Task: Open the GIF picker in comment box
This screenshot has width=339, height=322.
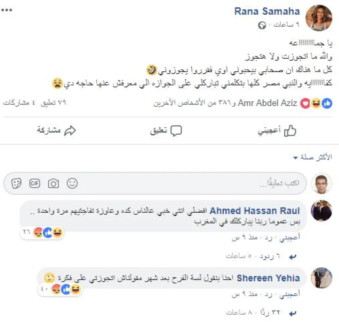Action: [x=35, y=184]
